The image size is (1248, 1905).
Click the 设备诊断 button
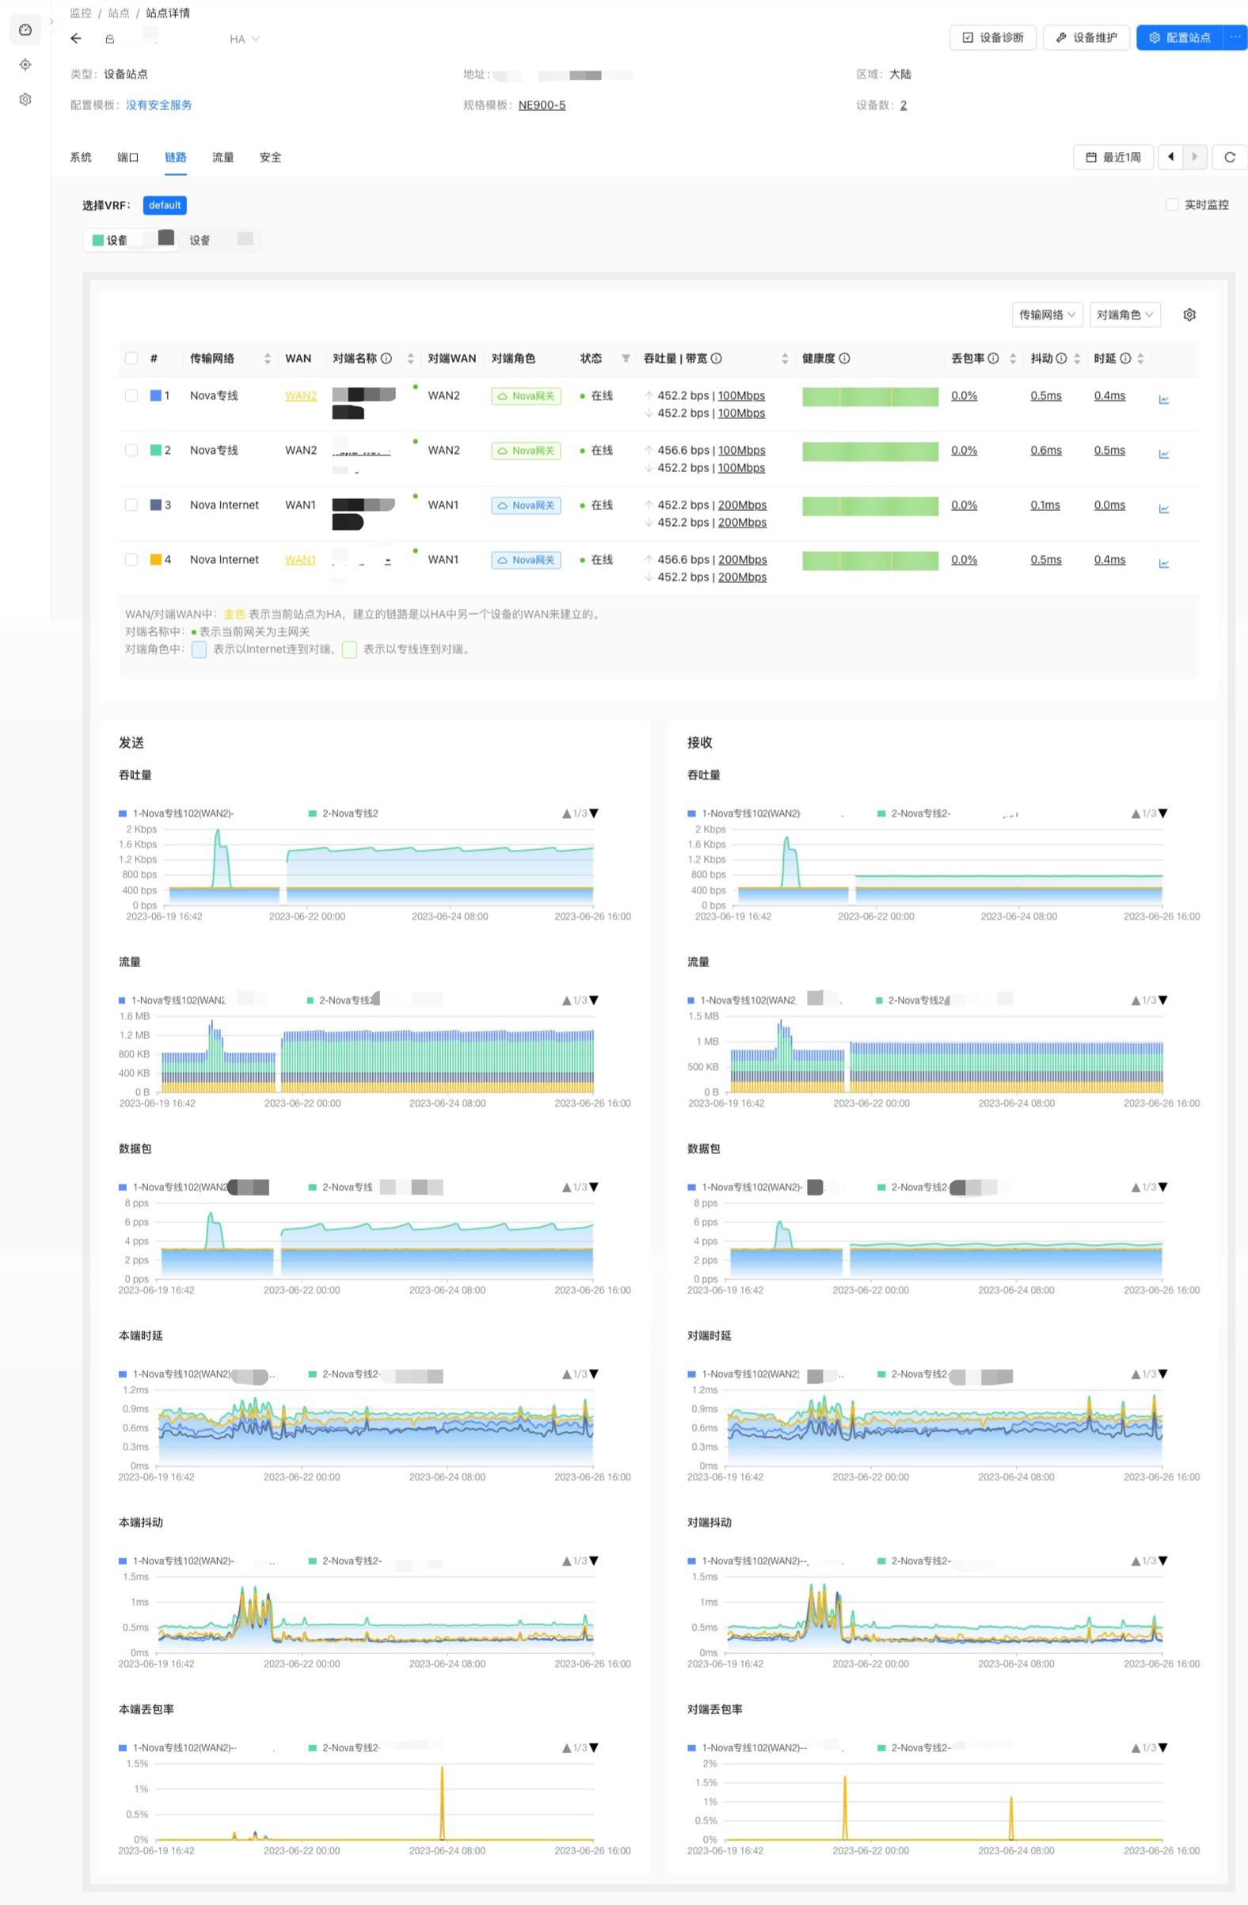[x=993, y=37]
